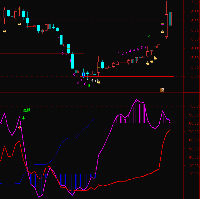Click the hand icon under the top-left brown candle
The width and height of the screenshot is (200, 199).
[19, 23]
